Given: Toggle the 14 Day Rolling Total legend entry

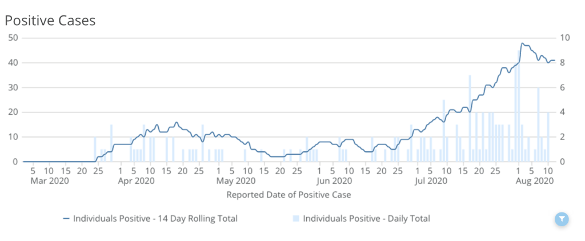Looking at the screenshot, I should click(x=154, y=218).
